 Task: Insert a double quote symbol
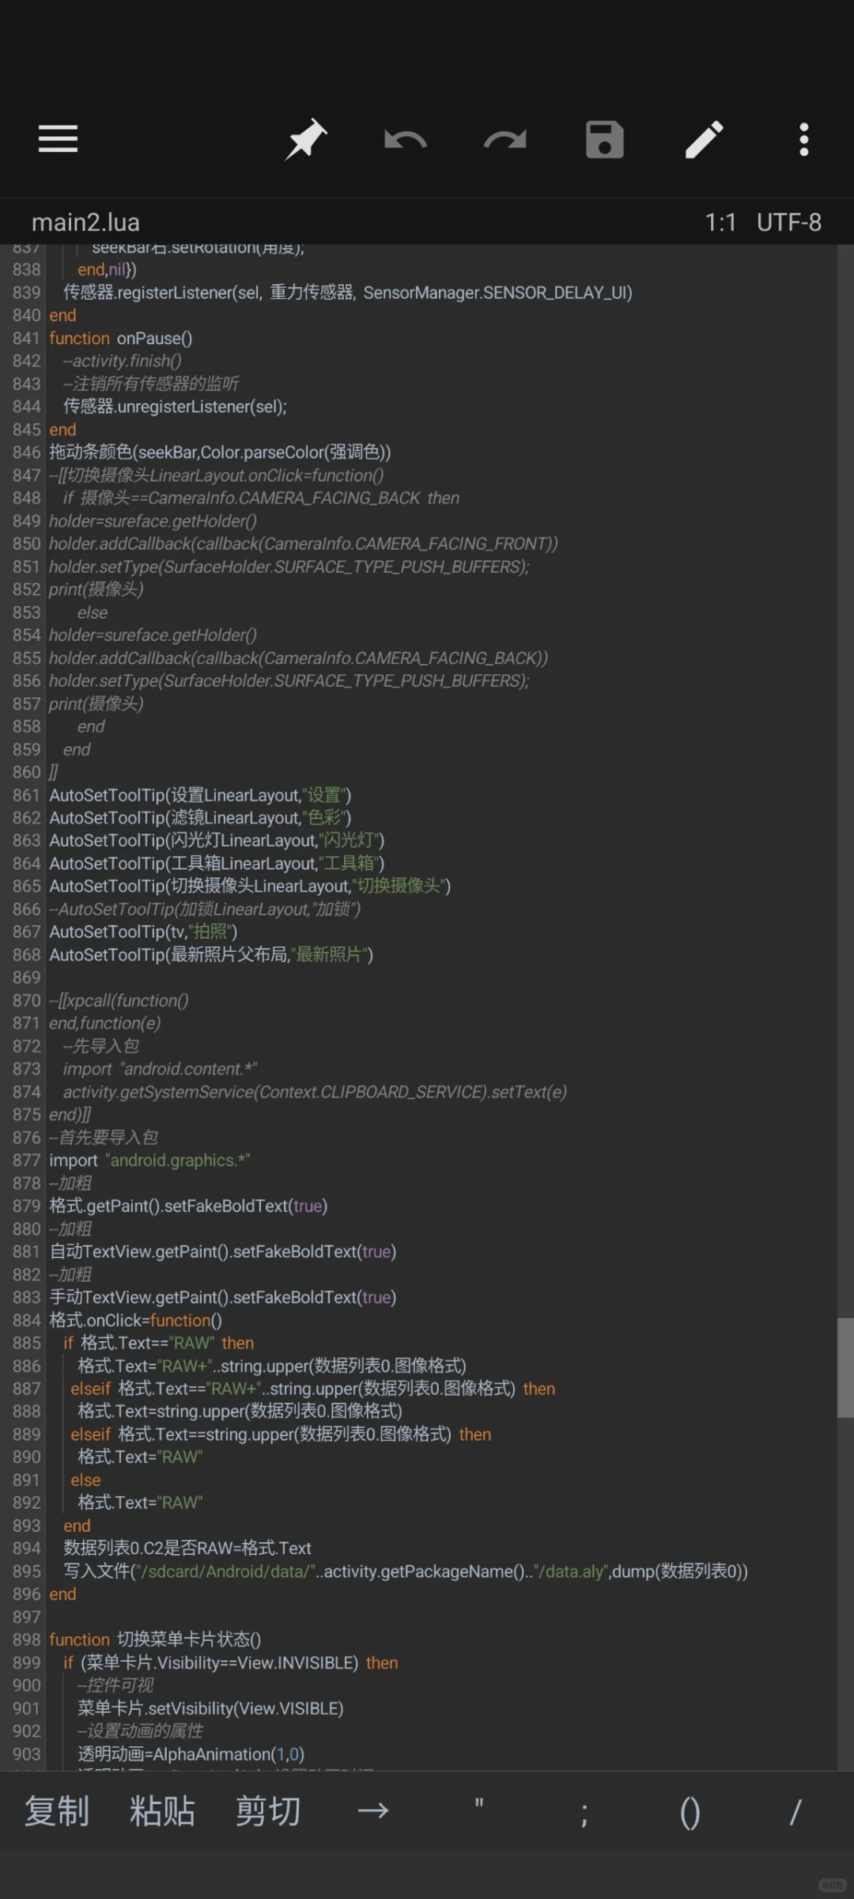tap(479, 1806)
